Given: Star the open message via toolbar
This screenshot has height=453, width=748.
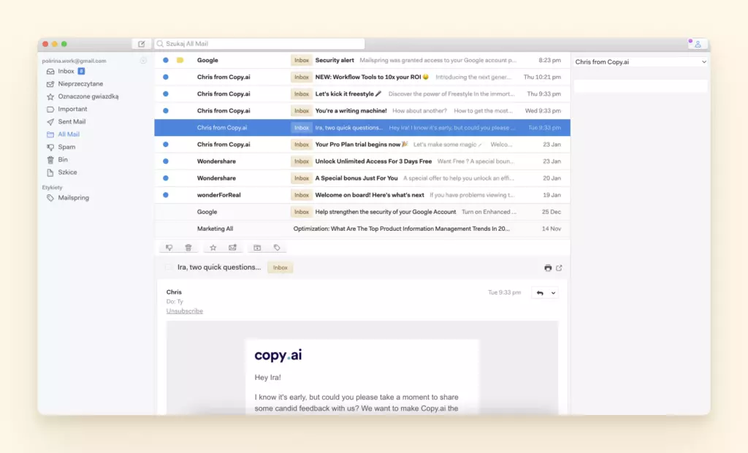Looking at the screenshot, I should coord(213,247).
